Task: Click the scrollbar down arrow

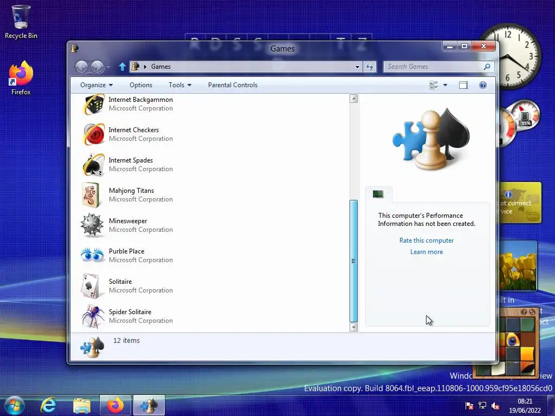Action: [x=353, y=327]
